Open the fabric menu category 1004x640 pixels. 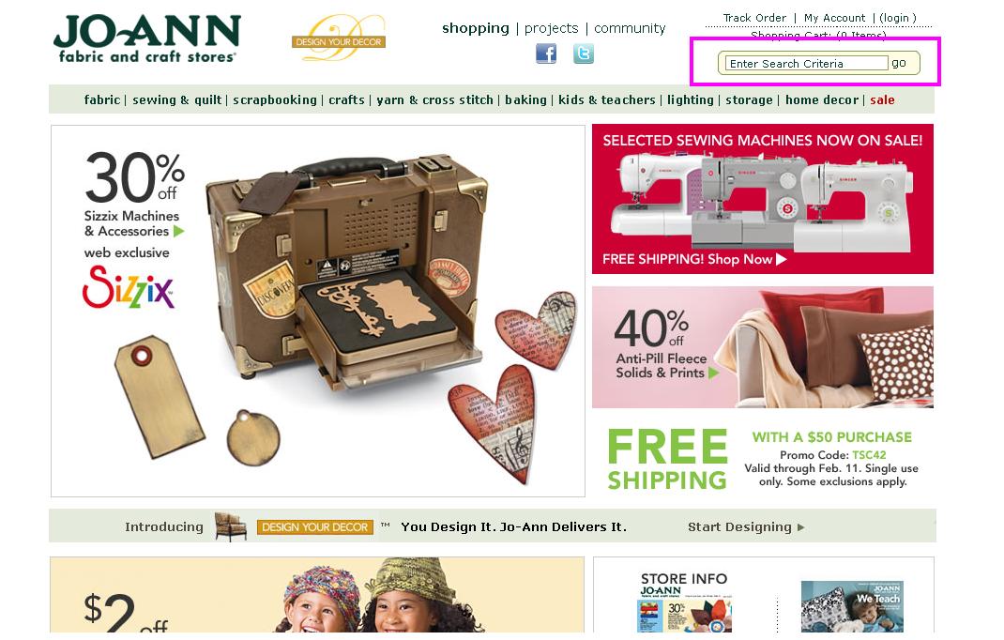coord(102,99)
